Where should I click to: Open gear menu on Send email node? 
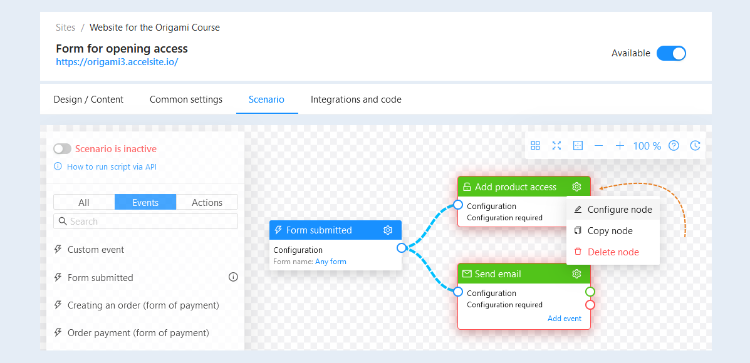(x=577, y=274)
